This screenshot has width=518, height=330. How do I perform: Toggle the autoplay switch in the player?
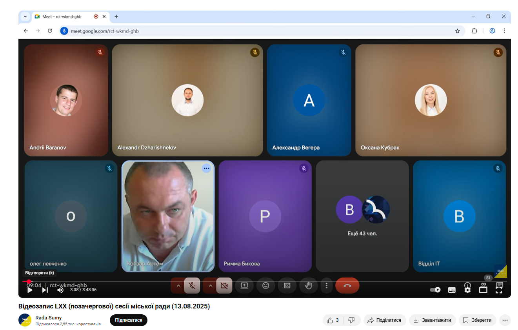pyautogui.click(x=435, y=290)
